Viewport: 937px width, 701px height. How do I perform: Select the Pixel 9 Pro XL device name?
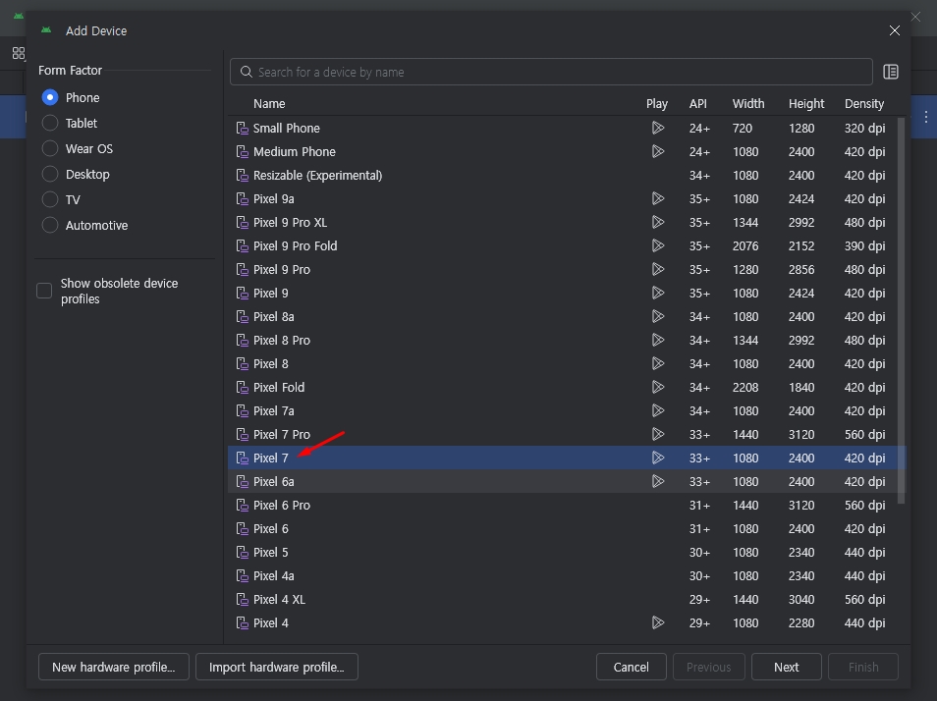coord(290,222)
